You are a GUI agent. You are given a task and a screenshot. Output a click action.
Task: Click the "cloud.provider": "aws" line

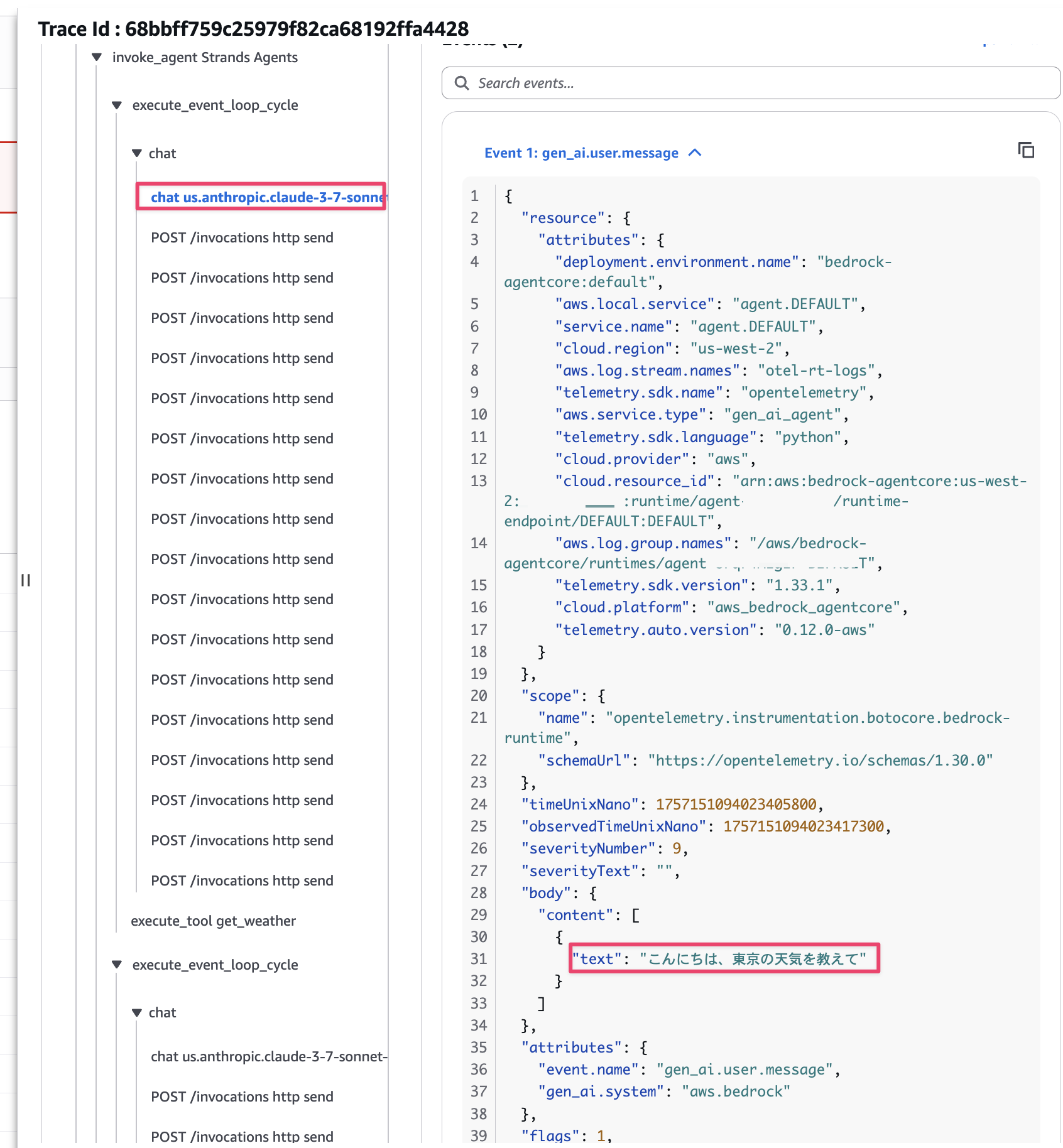point(655,459)
